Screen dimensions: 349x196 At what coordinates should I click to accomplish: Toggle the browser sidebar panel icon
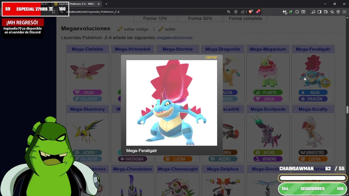[x=319, y=12]
